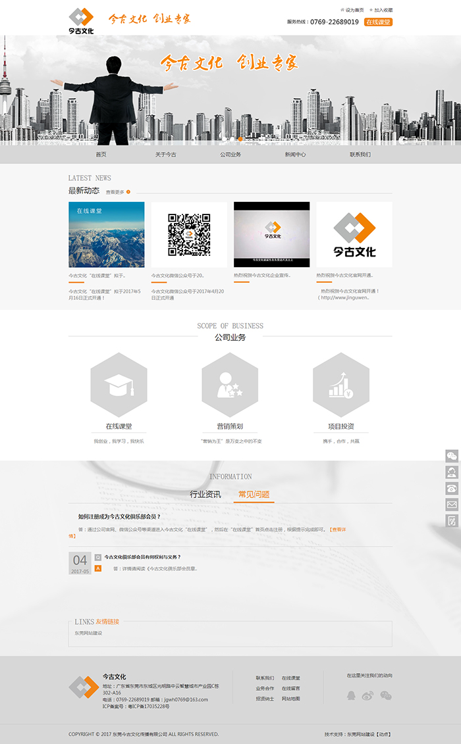Click the envelope mail icon in sidebar
The height and width of the screenshot is (744, 461).
coord(452,505)
